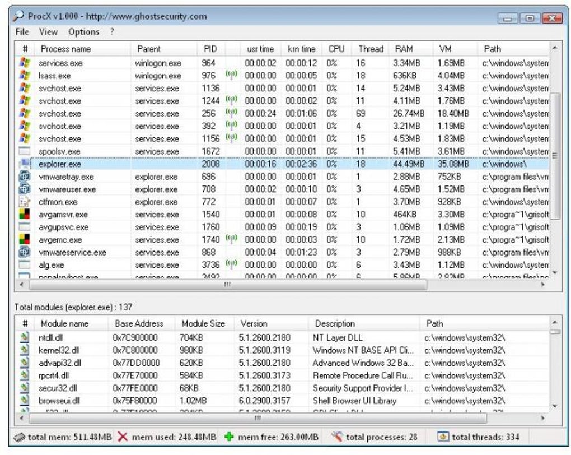Sort modules by Module name column header
Image resolution: width=571 pixels, height=455 pixels.
[x=72, y=323]
